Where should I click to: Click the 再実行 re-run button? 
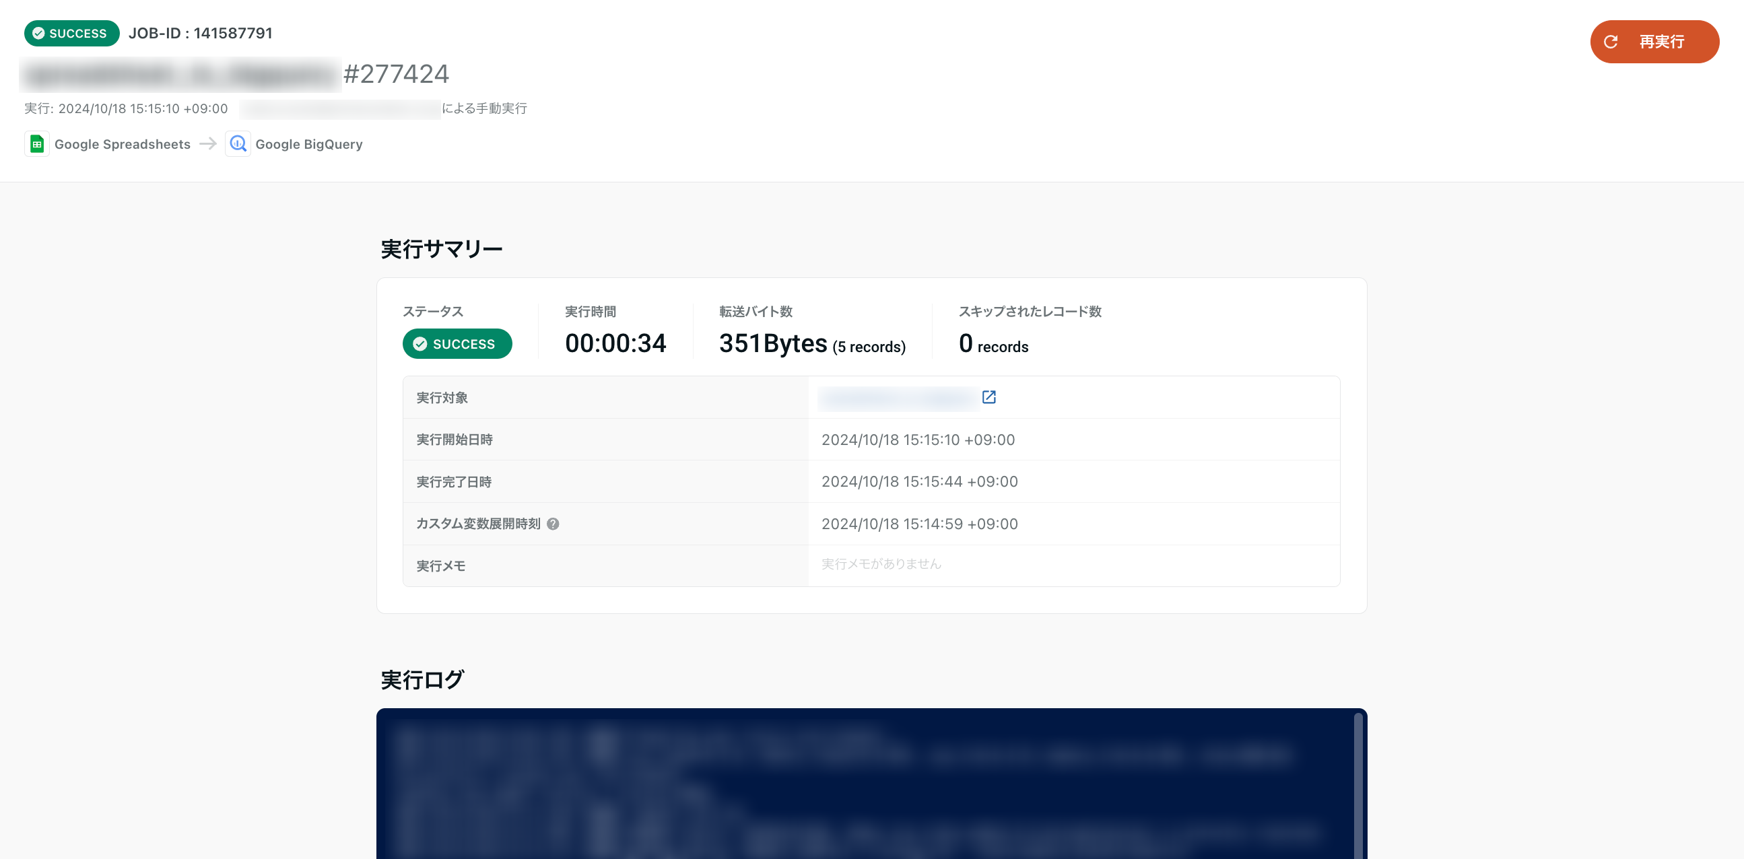point(1654,42)
